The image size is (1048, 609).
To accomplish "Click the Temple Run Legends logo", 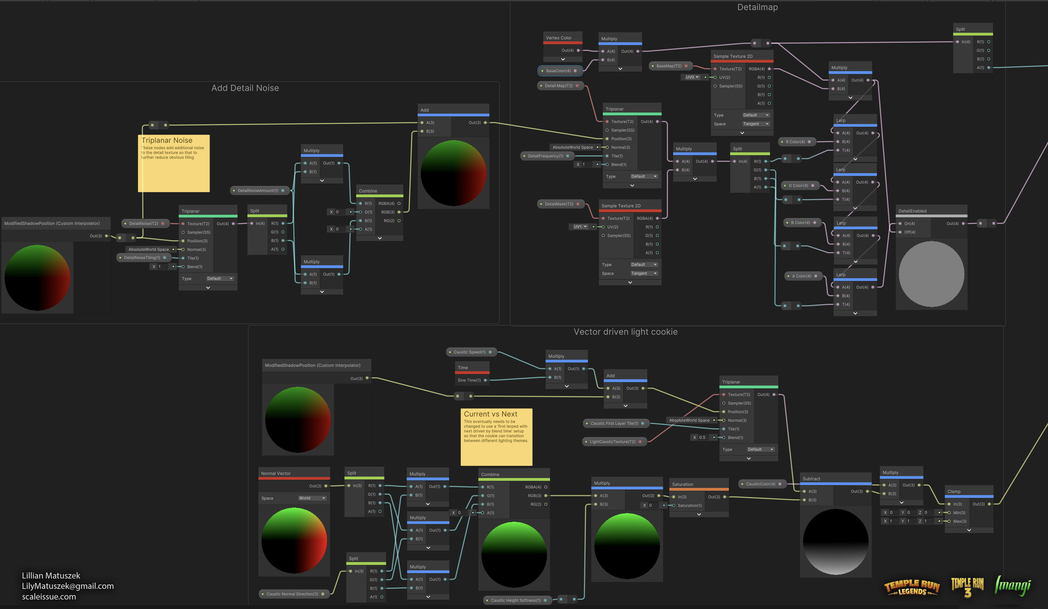I will click(912, 588).
